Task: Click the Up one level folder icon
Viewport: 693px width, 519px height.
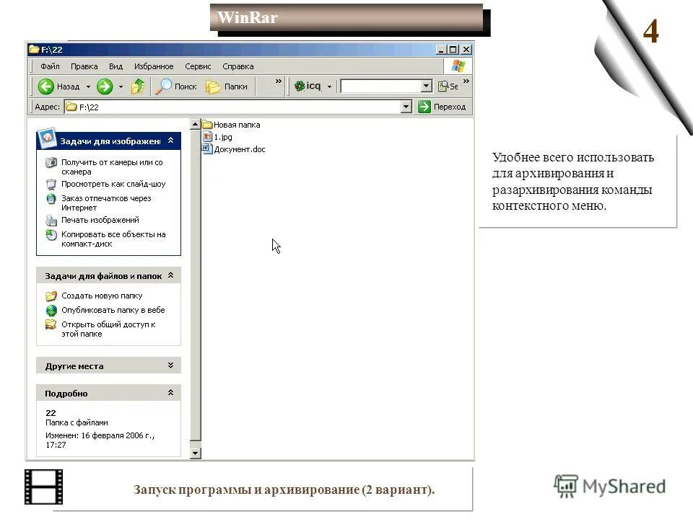Action: (136, 86)
